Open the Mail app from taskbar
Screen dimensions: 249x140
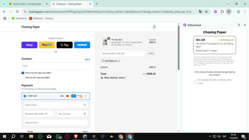[x=49, y=136]
